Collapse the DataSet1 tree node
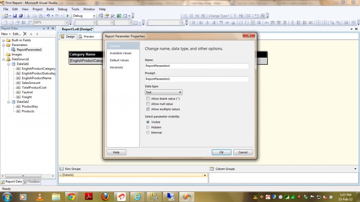 (9, 64)
